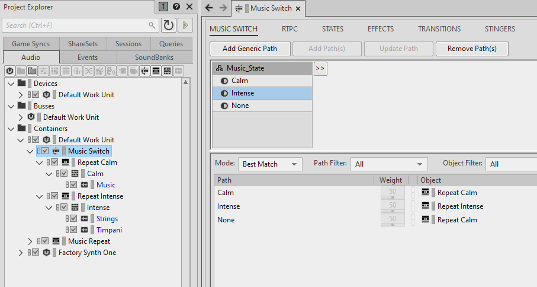Toggle the Strings track inclusion checkbox
This screenshot has width=537, height=287.
pyautogui.click(x=73, y=219)
